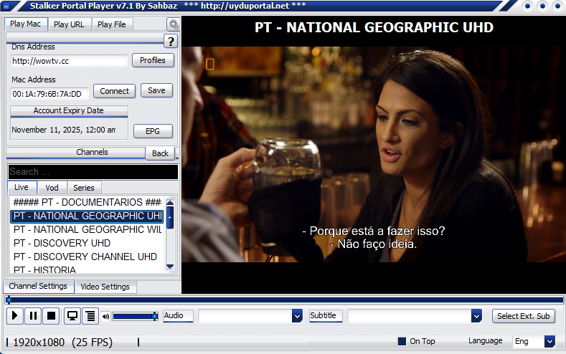
Task: Click the Back button
Action: 160,153
